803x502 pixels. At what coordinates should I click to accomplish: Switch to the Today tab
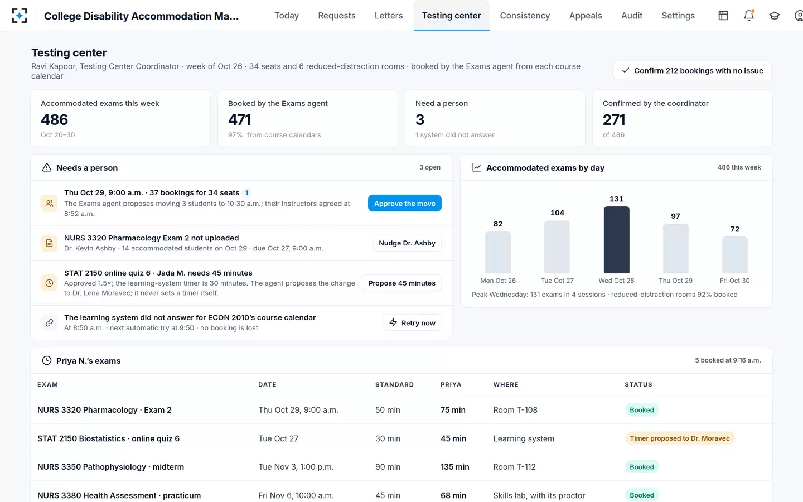pos(287,16)
